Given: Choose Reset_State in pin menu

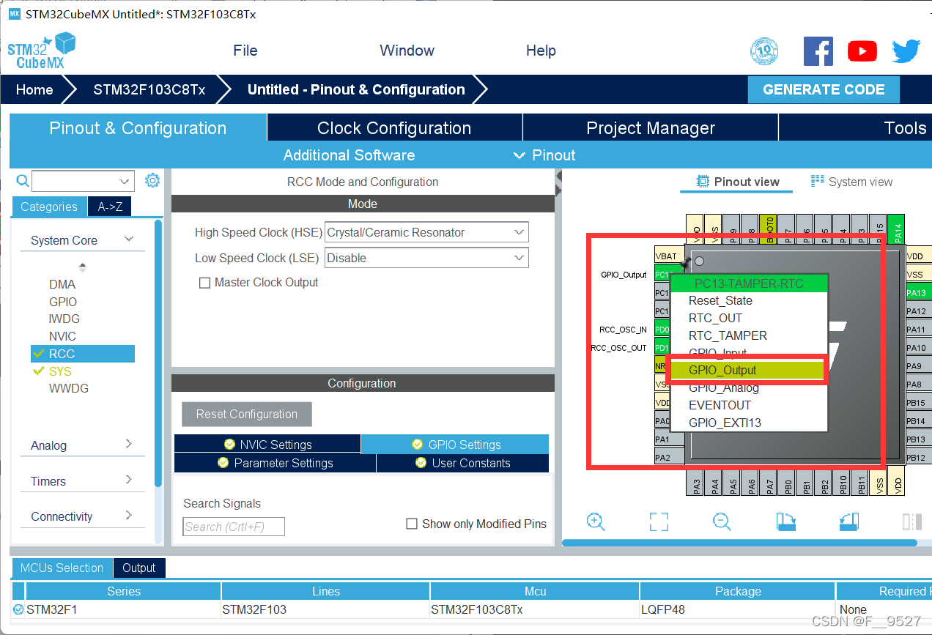Looking at the screenshot, I should pyautogui.click(x=749, y=300).
